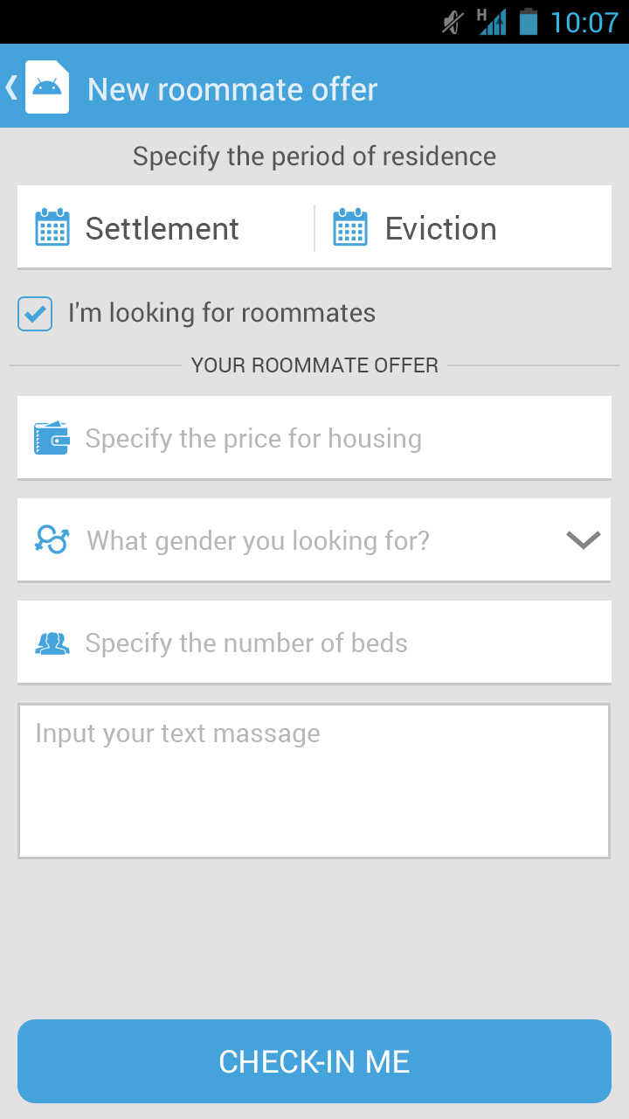This screenshot has height=1119, width=629.
Task: Pick the Settlement date
Action: coord(162,229)
